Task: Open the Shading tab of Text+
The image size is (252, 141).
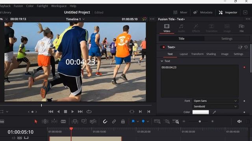Action: 211,54
